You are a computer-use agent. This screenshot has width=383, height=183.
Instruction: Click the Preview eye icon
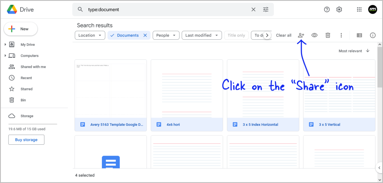click(x=315, y=35)
